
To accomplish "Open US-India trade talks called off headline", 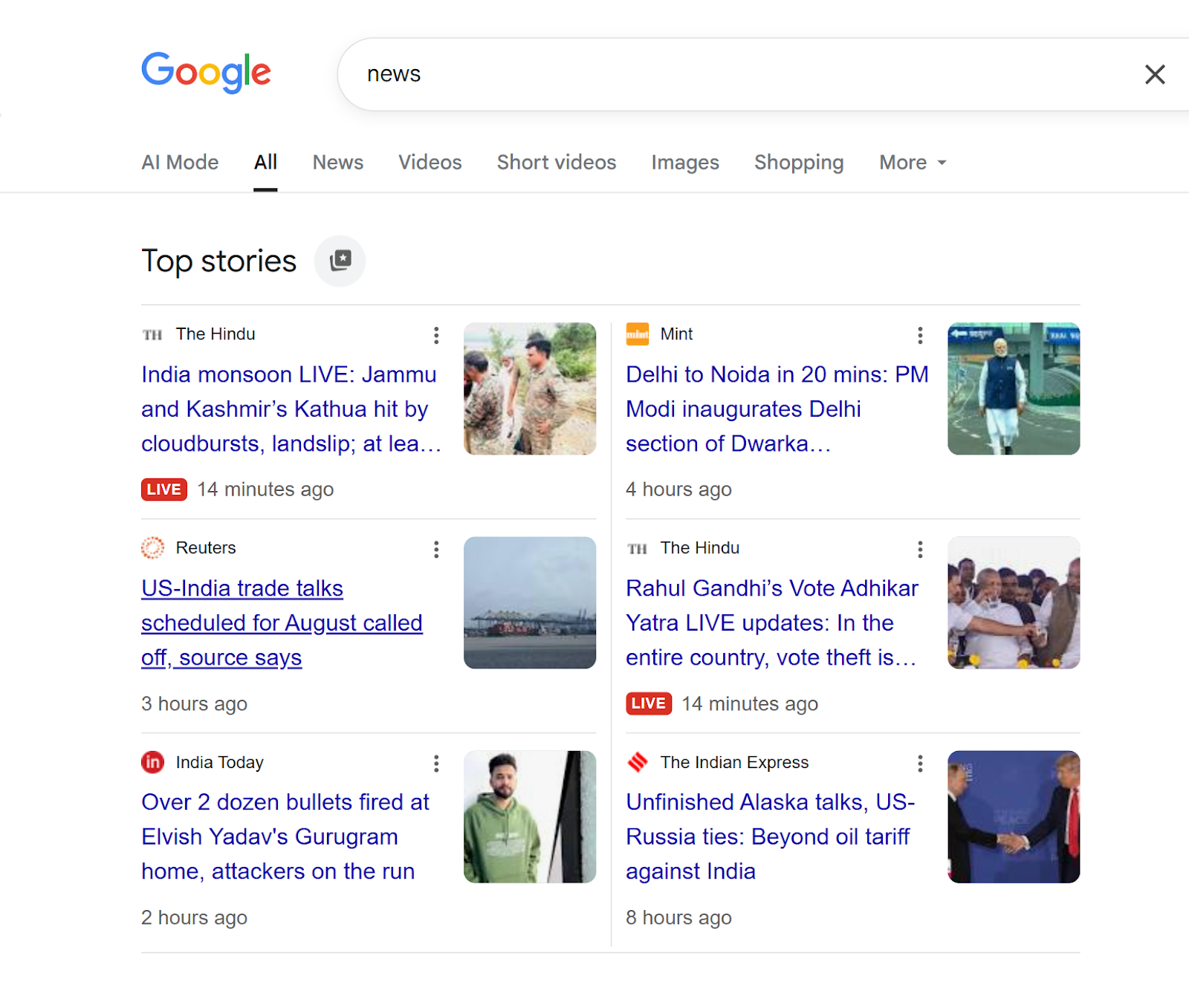I will [282, 622].
